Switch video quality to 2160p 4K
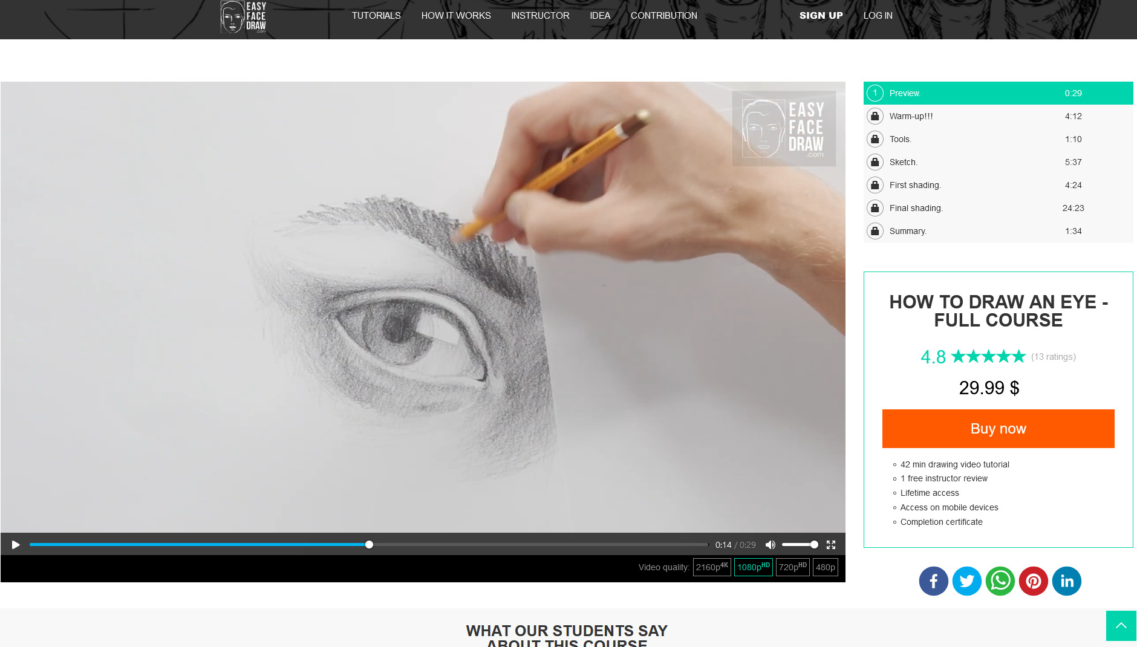This screenshot has width=1137, height=647. coord(711,567)
